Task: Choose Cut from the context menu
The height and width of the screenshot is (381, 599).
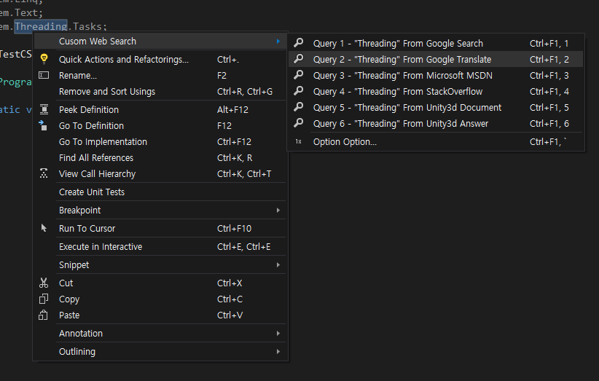Action: click(160, 283)
